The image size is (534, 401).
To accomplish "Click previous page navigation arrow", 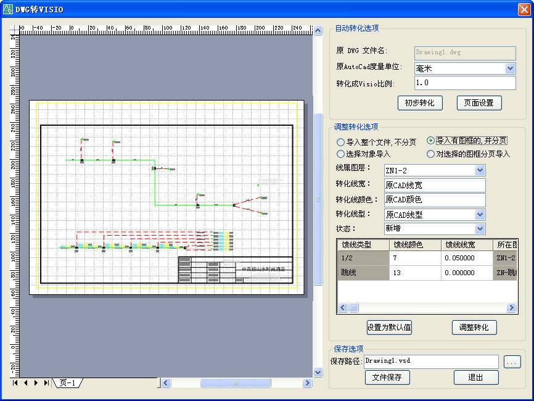I will 26,383.
